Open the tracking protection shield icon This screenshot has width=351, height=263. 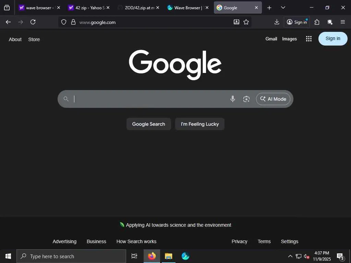64,22
